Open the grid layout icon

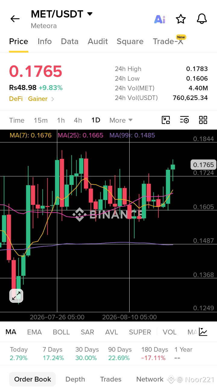(x=203, y=120)
